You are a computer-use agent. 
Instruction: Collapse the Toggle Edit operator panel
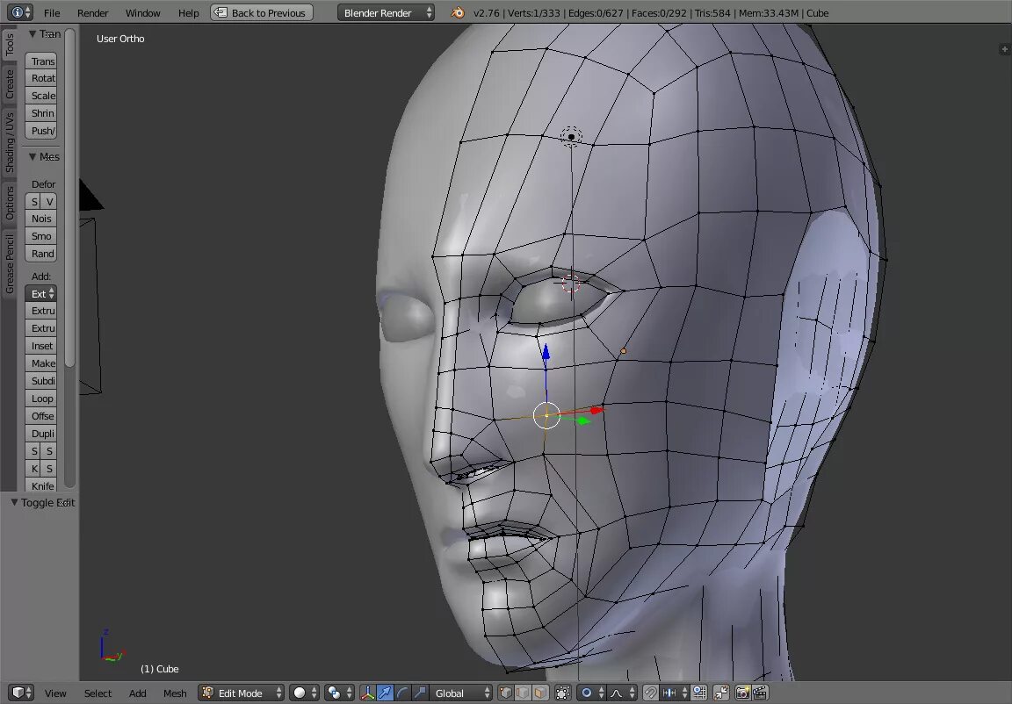14,502
